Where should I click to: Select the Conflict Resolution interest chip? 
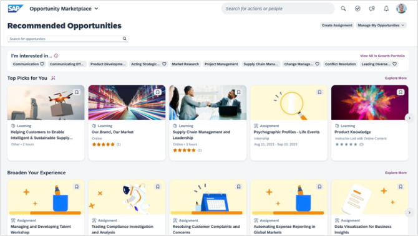pyautogui.click(x=341, y=64)
